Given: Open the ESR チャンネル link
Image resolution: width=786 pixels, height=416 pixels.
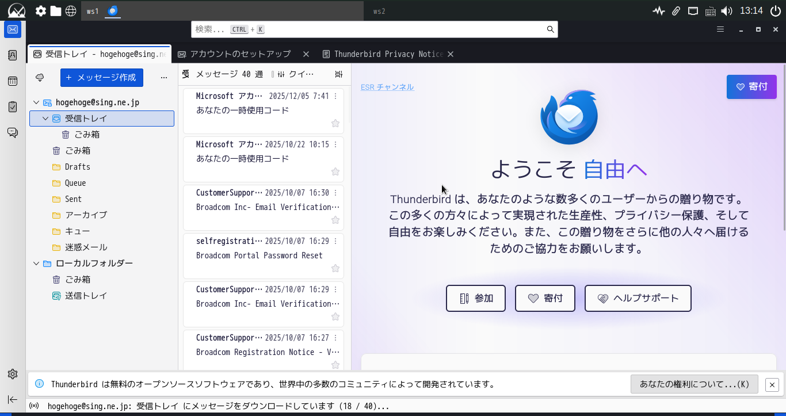Looking at the screenshot, I should click(x=387, y=87).
